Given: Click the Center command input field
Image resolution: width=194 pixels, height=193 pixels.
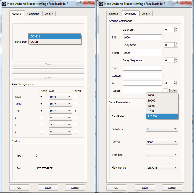Looking at the screenshot, I should click(143, 75).
